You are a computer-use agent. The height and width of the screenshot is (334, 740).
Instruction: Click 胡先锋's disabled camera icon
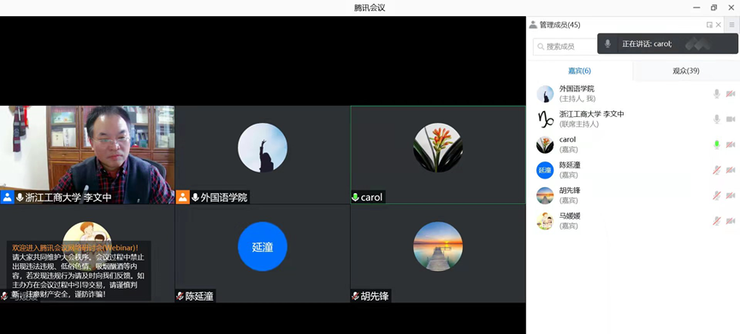[x=731, y=196]
